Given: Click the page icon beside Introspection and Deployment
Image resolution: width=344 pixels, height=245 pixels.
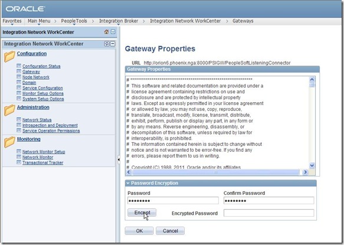Looking at the screenshot, I should 19,125.
